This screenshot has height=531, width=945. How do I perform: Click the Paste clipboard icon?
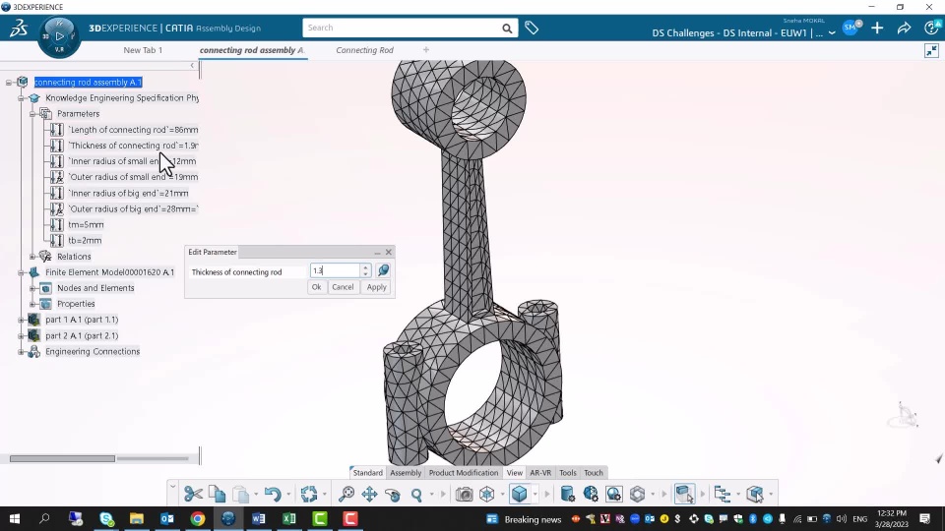240,495
